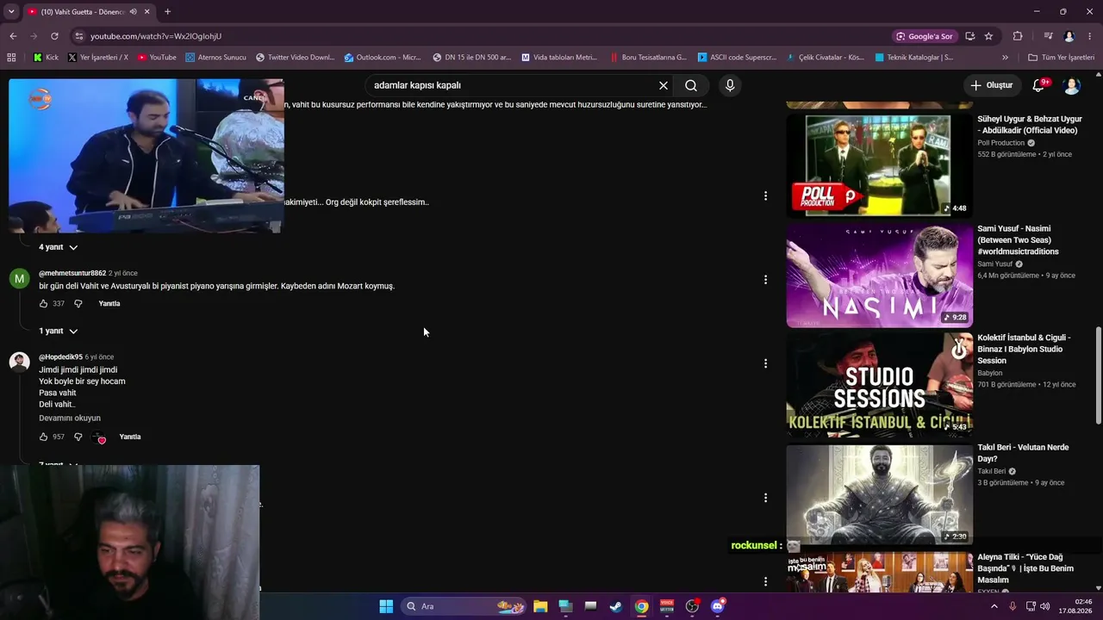Open Voicemeeter from the taskbar
The height and width of the screenshot is (620, 1103).
click(x=667, y=606)
